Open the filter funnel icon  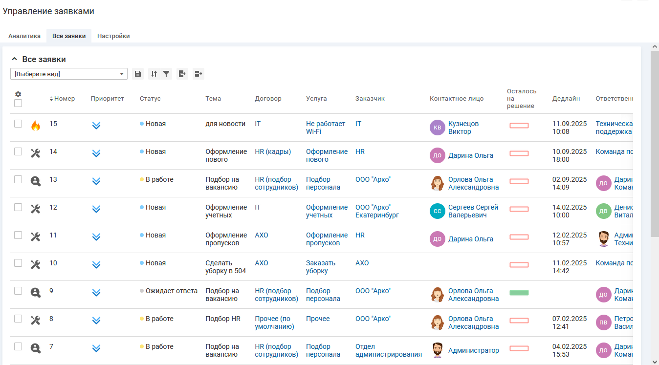point(166,74)
